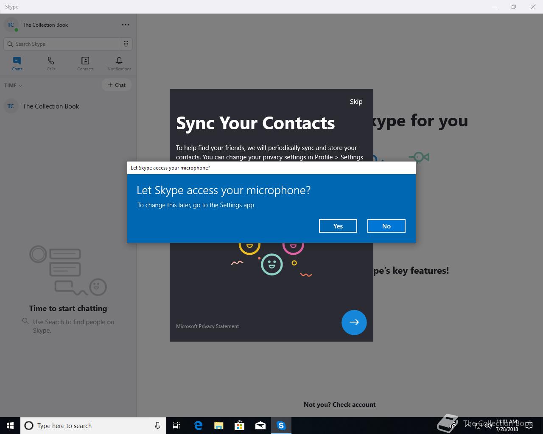543x434 pixels.
Task: Switch to the Notifications tab
Action: [x=119, y=64]
